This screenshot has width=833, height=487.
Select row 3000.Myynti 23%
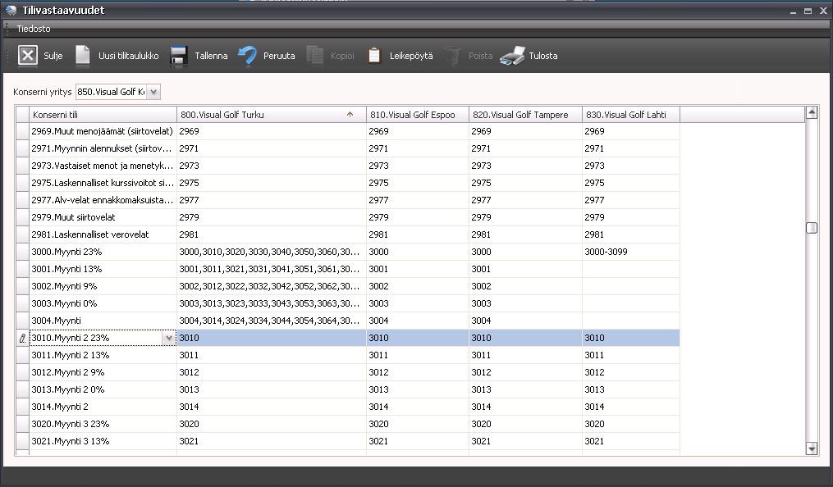click(347, 252)
